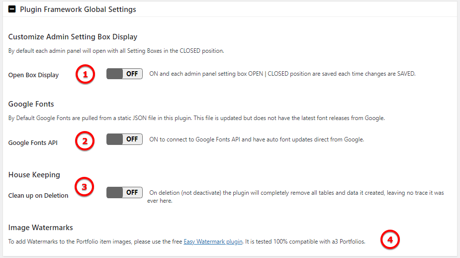
Task: Click the Google Fonts section heading
Action: (31, 104)
